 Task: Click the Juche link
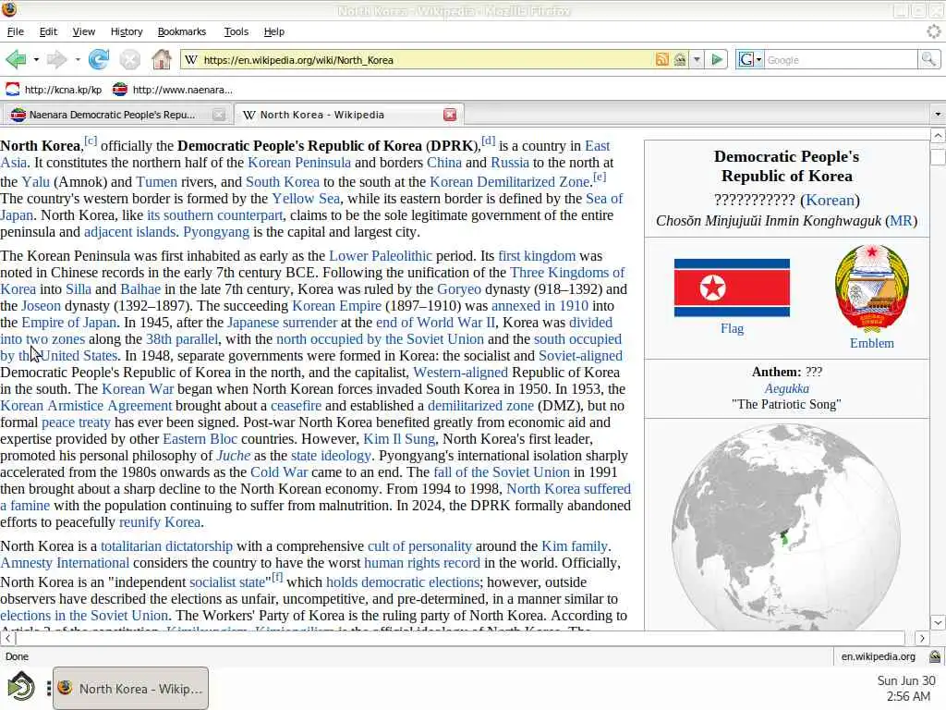coord(233,455)
